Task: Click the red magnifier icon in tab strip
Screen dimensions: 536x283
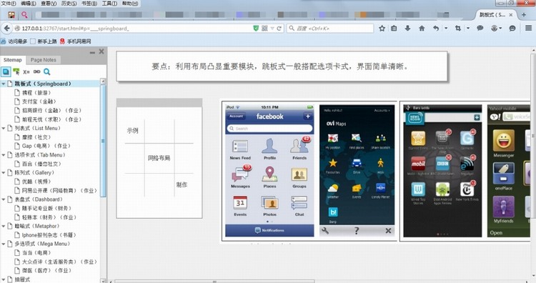Action: [x=24, y=15]
